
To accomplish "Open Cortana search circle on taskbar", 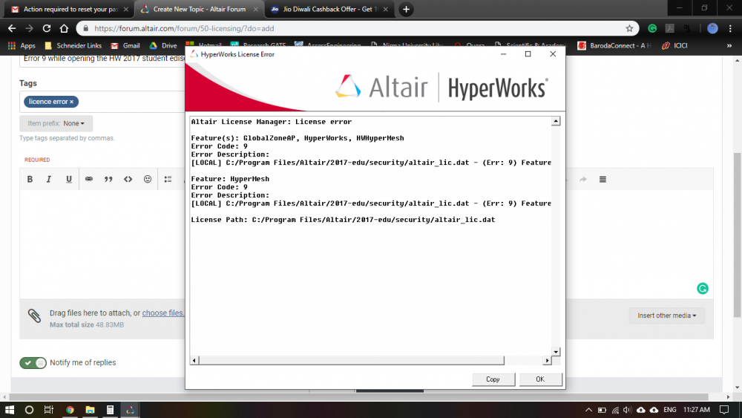I will [29, 410].
